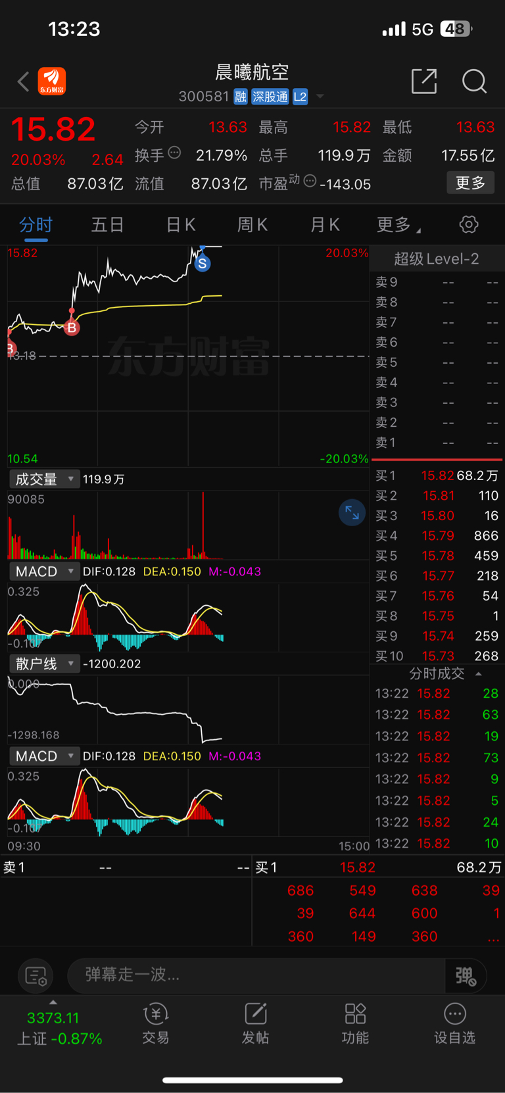Open the 成交量 indicator dropdown

pyautogui.click(x=44, y=479)
